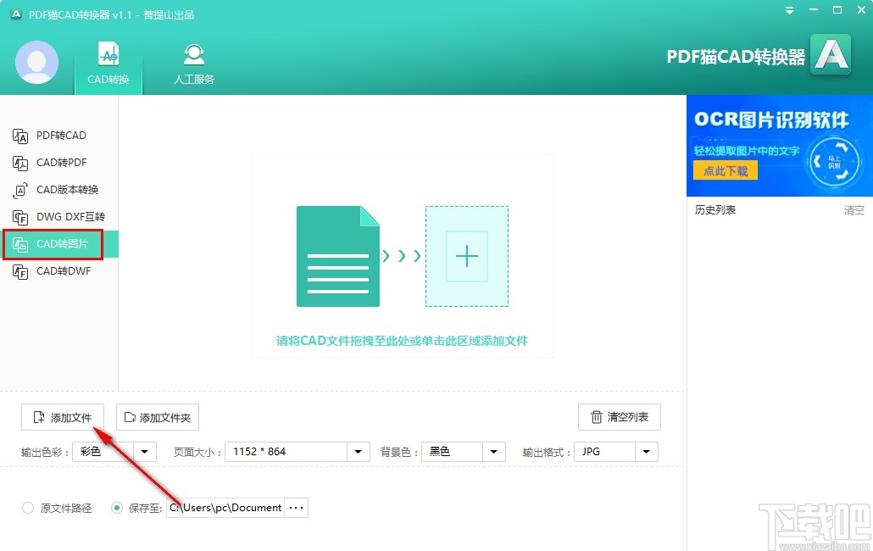Open the CAD转换 tab
873x551 pixels.
pos(108,64)
